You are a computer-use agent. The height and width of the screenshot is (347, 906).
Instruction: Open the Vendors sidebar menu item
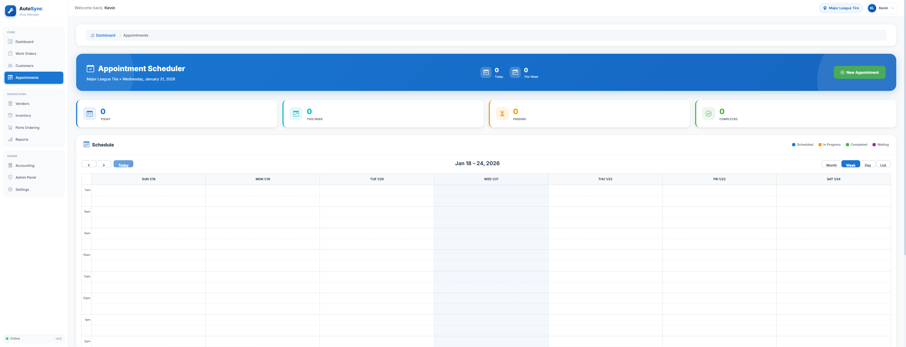coord(22,104)
